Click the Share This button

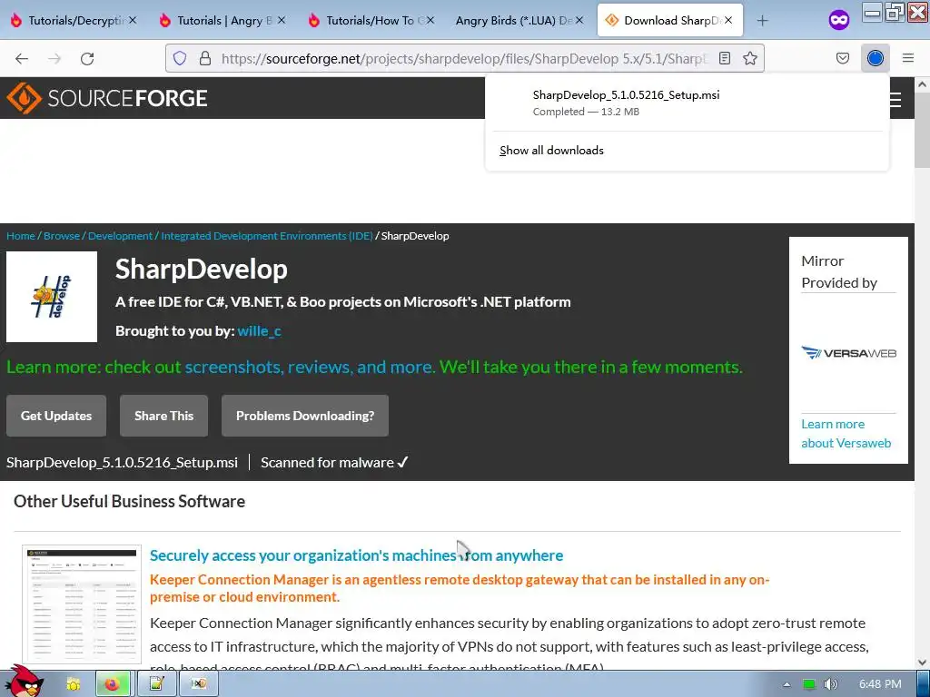[x=163, y=416]
